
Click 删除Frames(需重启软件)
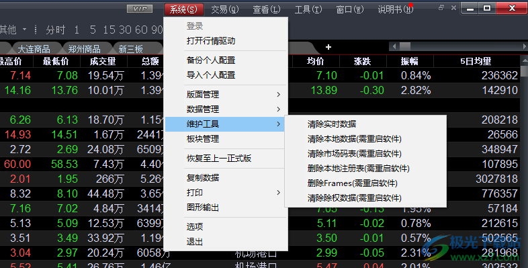[365, 183]
